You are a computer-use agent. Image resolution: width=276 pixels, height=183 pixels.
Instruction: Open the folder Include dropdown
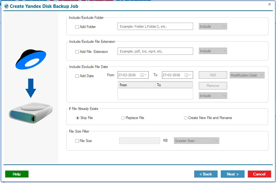(213, 26)
